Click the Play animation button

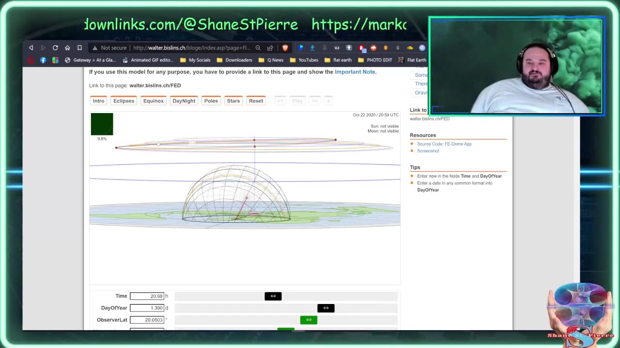[297, 101]
